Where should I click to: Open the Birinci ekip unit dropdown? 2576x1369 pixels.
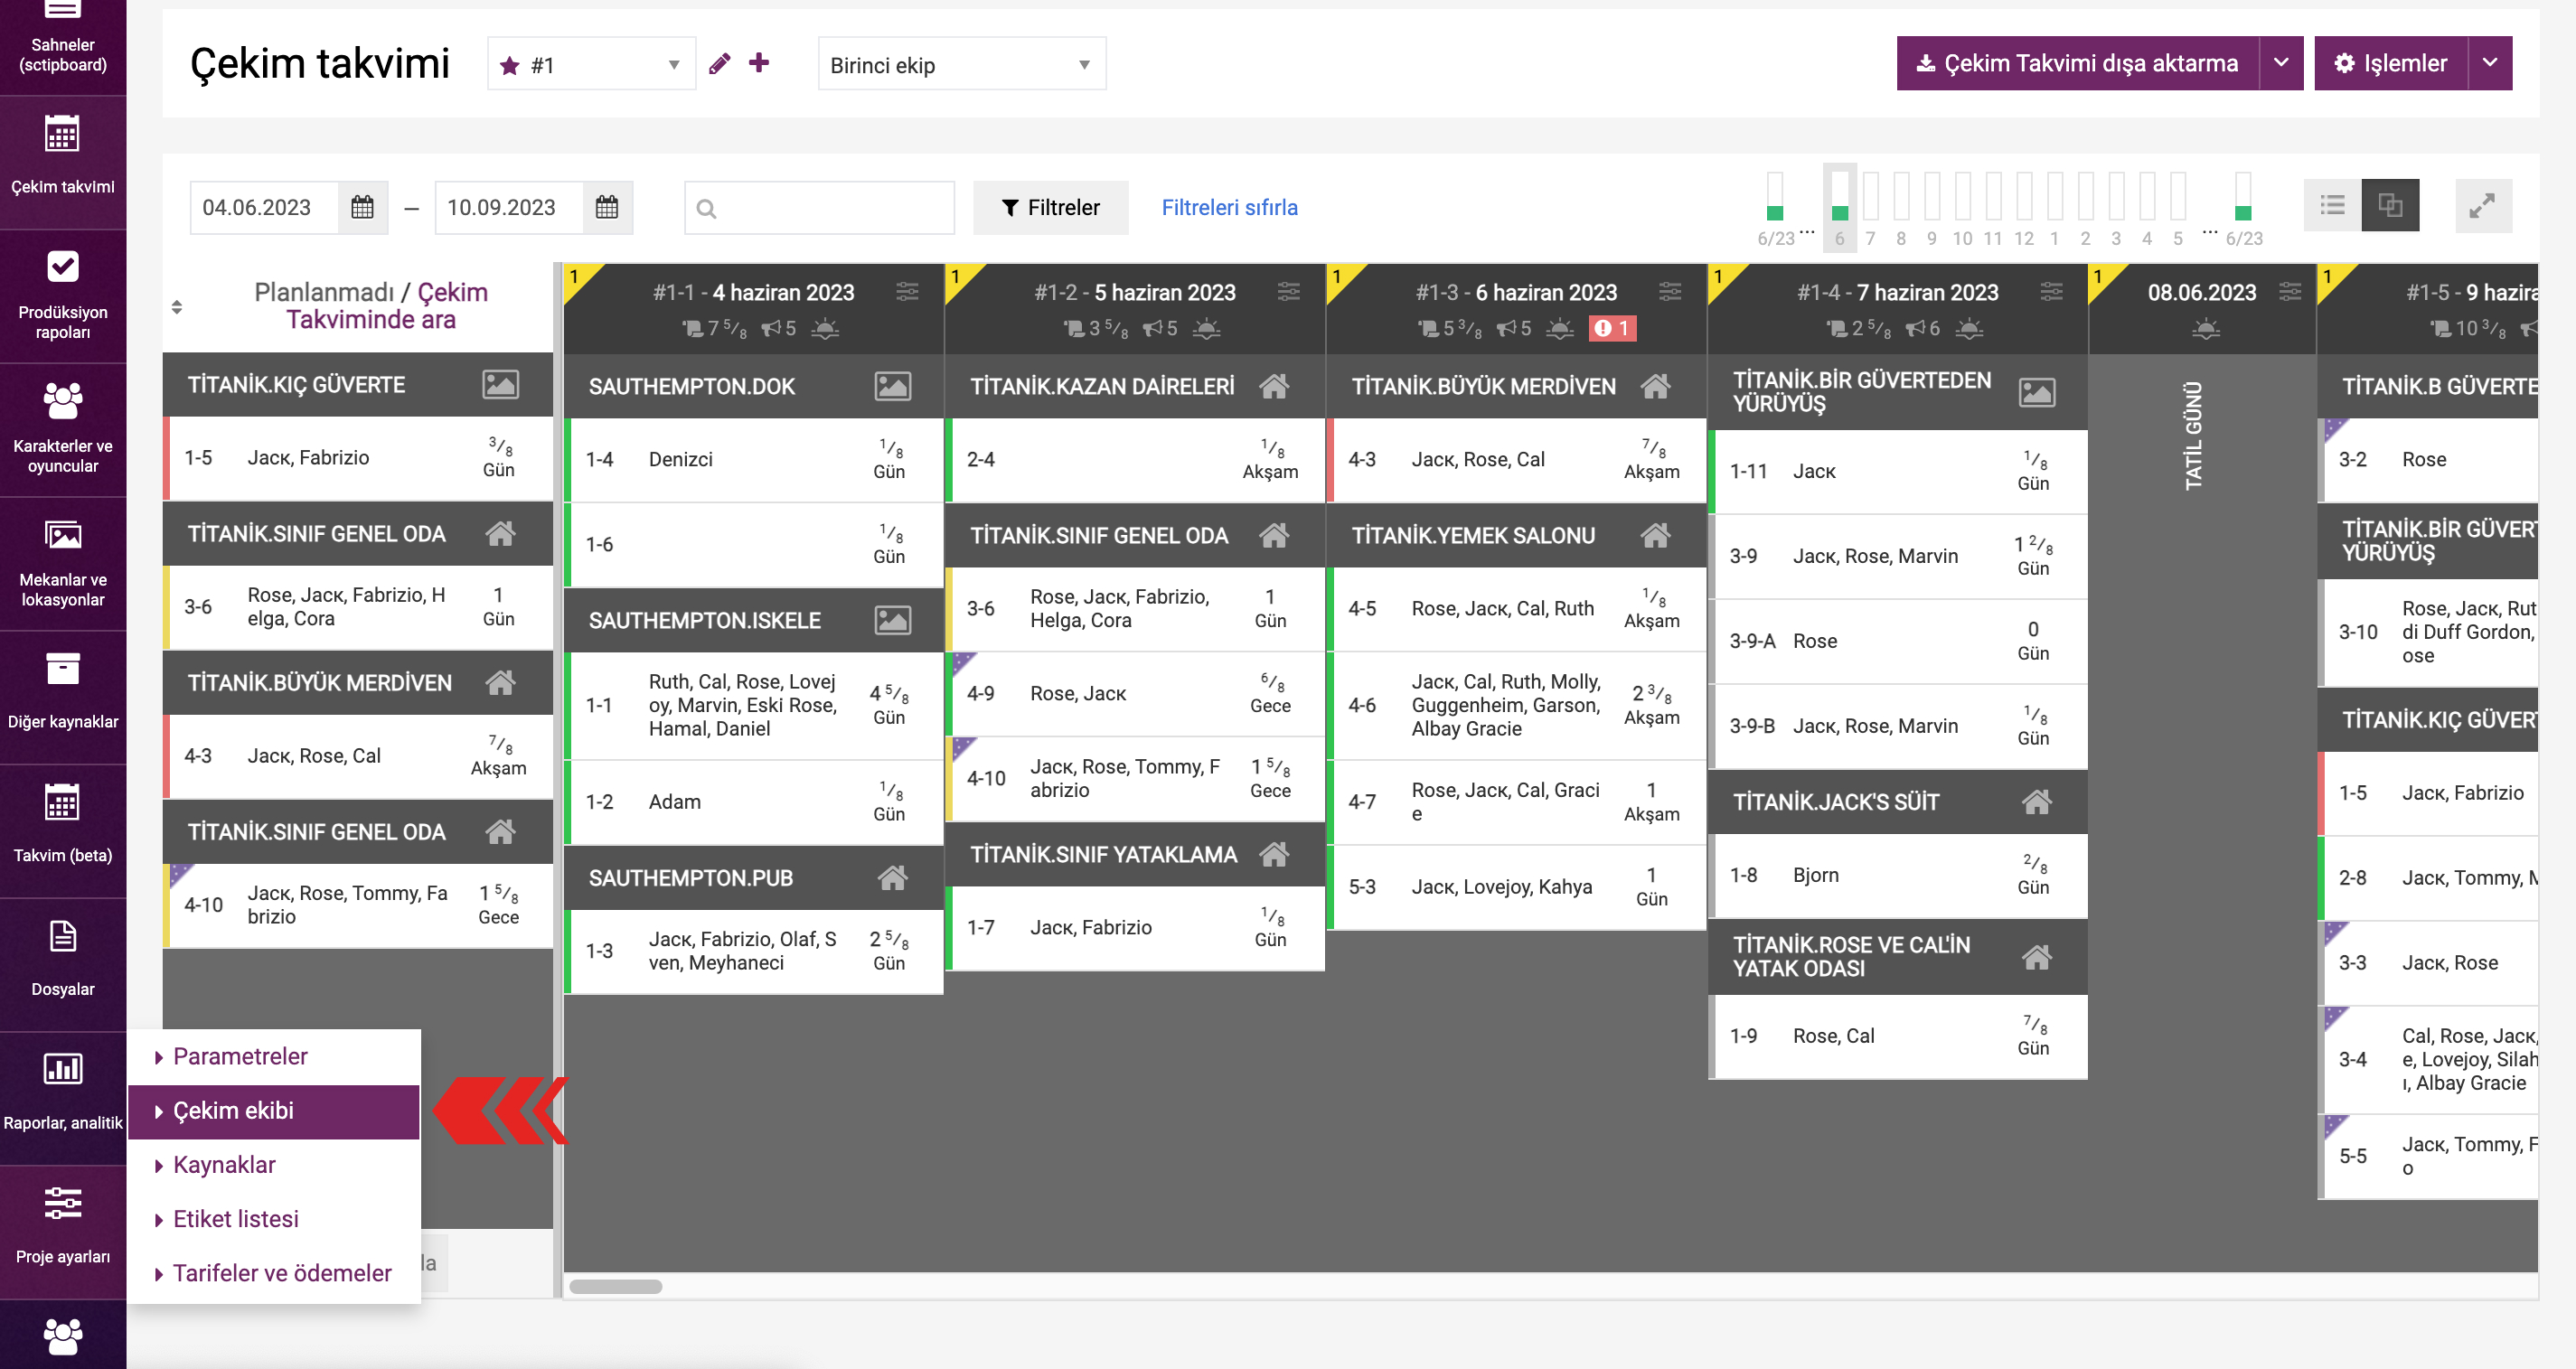click(x=962, y=65)
